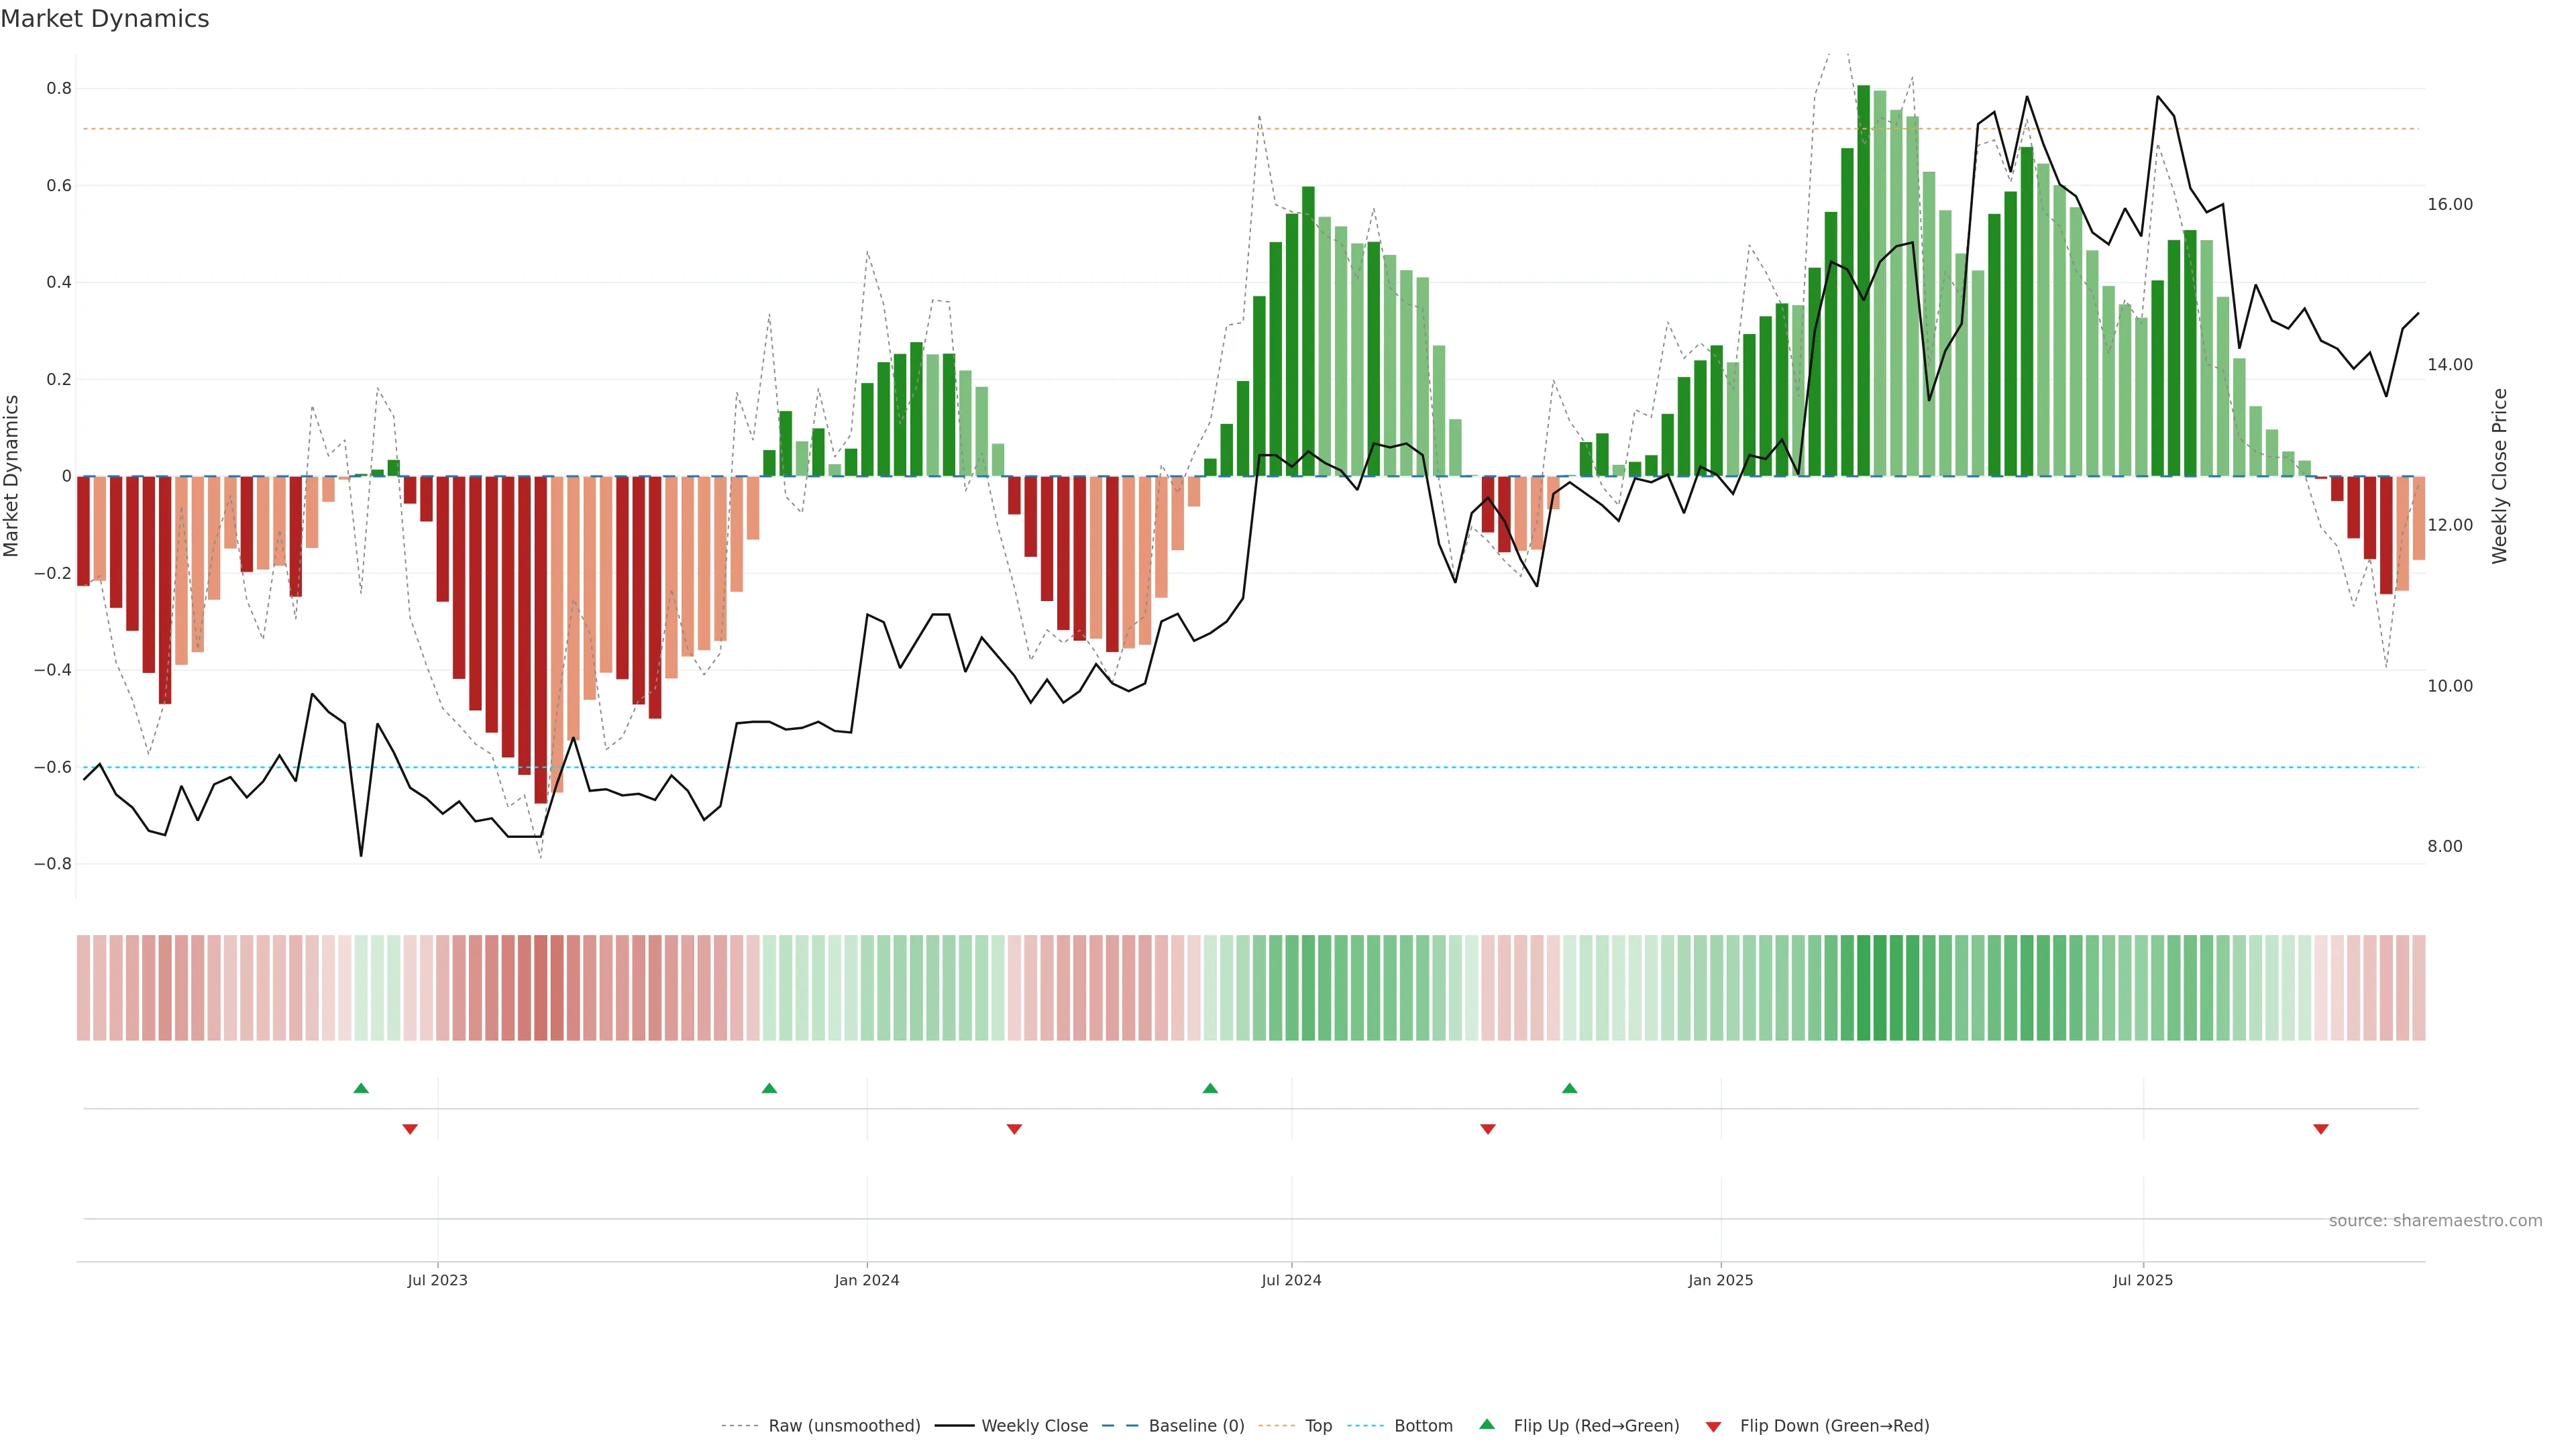Viewport: 2576px width, 1449px height.
Task: Click the Market Dynamics chart title
Action: pos(105,19)
